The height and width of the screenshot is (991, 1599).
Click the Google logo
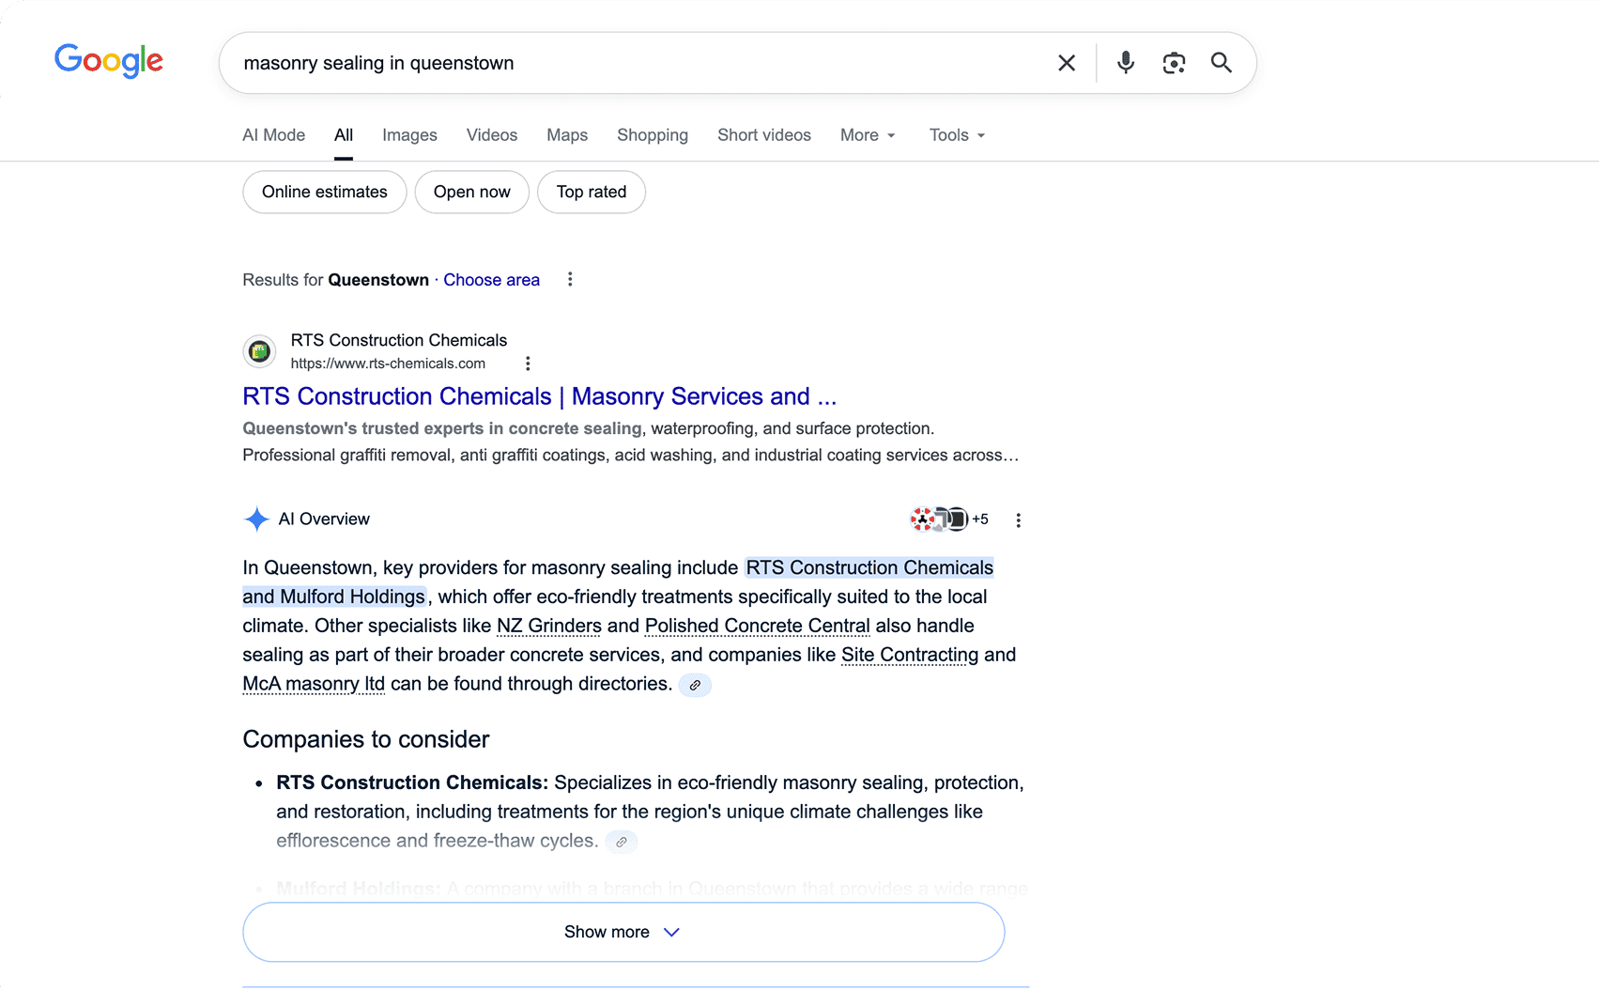pyautogui.click(x=109, y=61)
